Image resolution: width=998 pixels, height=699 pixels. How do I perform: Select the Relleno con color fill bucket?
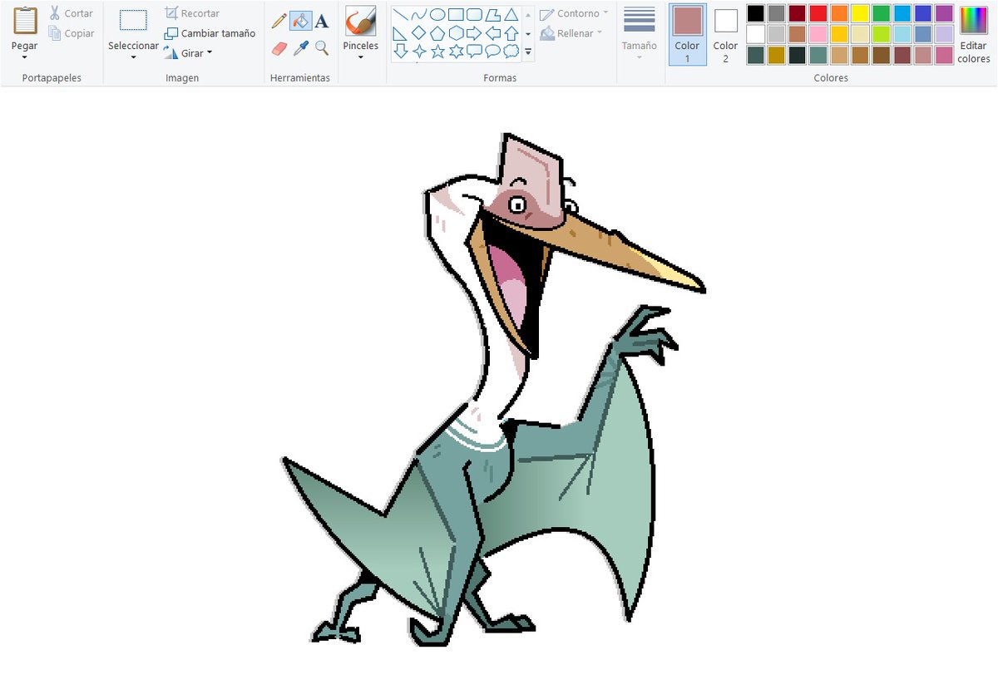pos(300,20)
